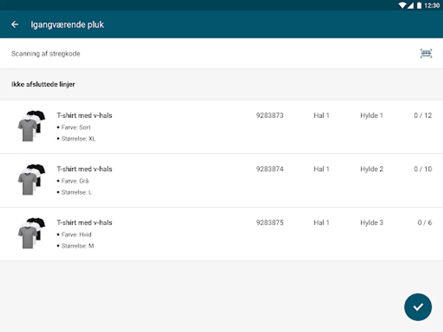The height and width of the screenshot is (332, 443).
Task: Click the battery status icon
Action: pyautogui.click(x=419, y=6)
